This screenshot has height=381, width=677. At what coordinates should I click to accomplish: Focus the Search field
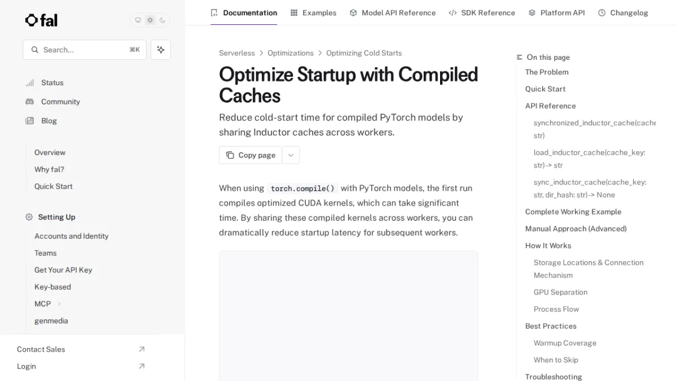[85, 50]
